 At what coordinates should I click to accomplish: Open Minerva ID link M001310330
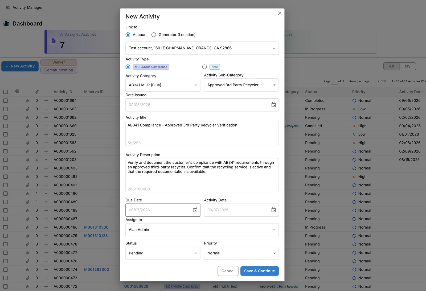click(96, 227)
